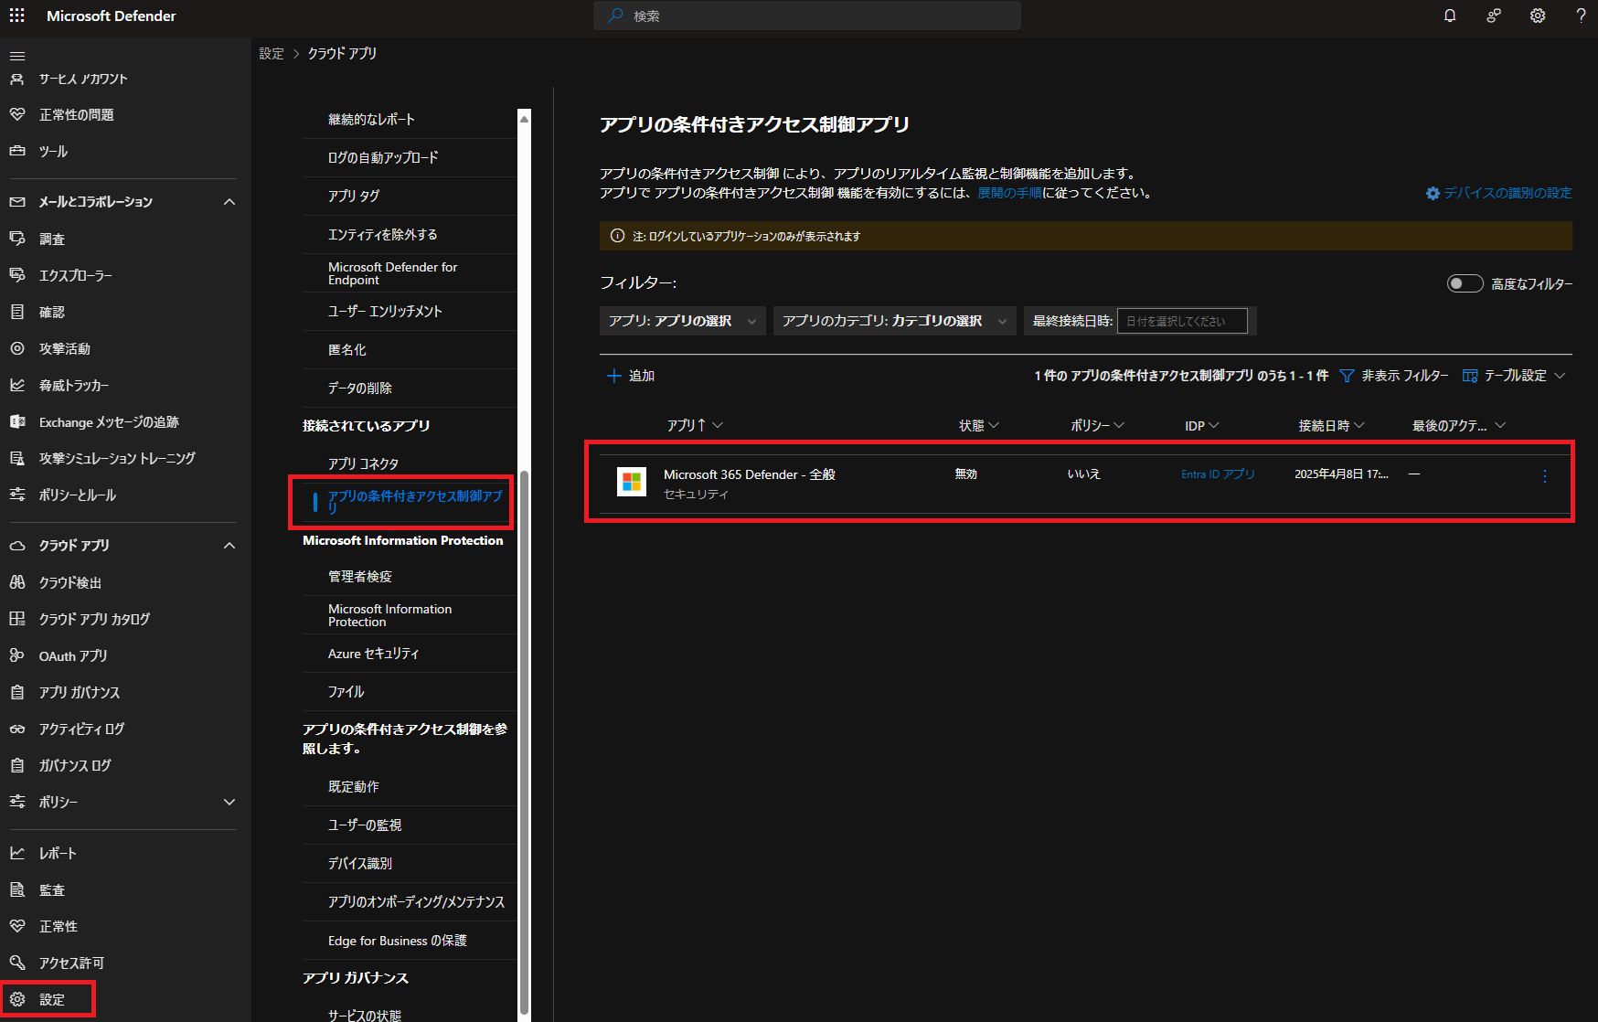Select アプリ コネクタ settings item

pos(409,463)
